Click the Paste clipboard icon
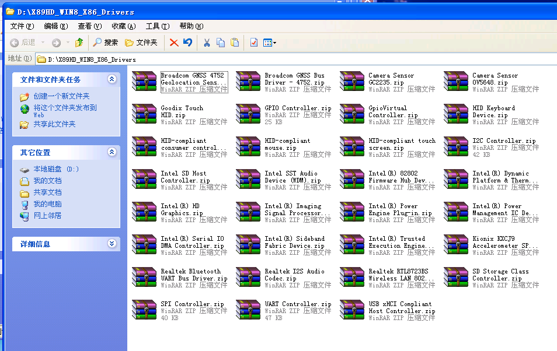Image resolution: width=557 pixels, height=351 pixels. pos(235,43)
